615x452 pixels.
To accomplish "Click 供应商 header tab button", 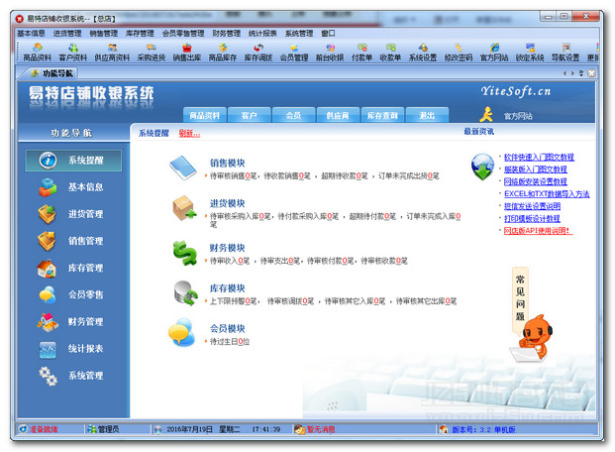I will pos(338,115).
